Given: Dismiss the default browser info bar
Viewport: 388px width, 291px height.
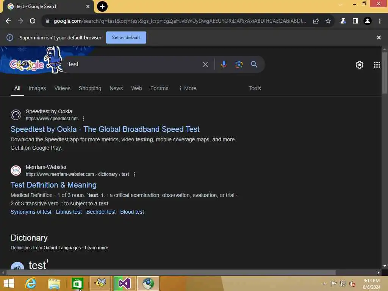Looking at the screenshot, I should click(x=379, y=38).
